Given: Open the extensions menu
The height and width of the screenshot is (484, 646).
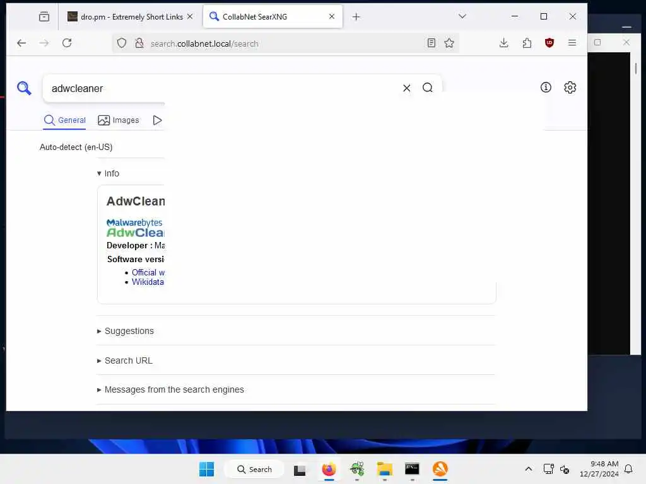Looking at the screenshot, I should (x=527, y=43).
